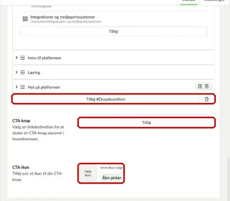Click the Vælg ikon placeholder box
This screenshot has height=201, width=230.
pos(88,173)
